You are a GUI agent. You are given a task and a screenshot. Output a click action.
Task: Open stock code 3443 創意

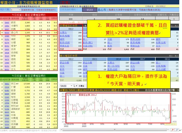7,22
